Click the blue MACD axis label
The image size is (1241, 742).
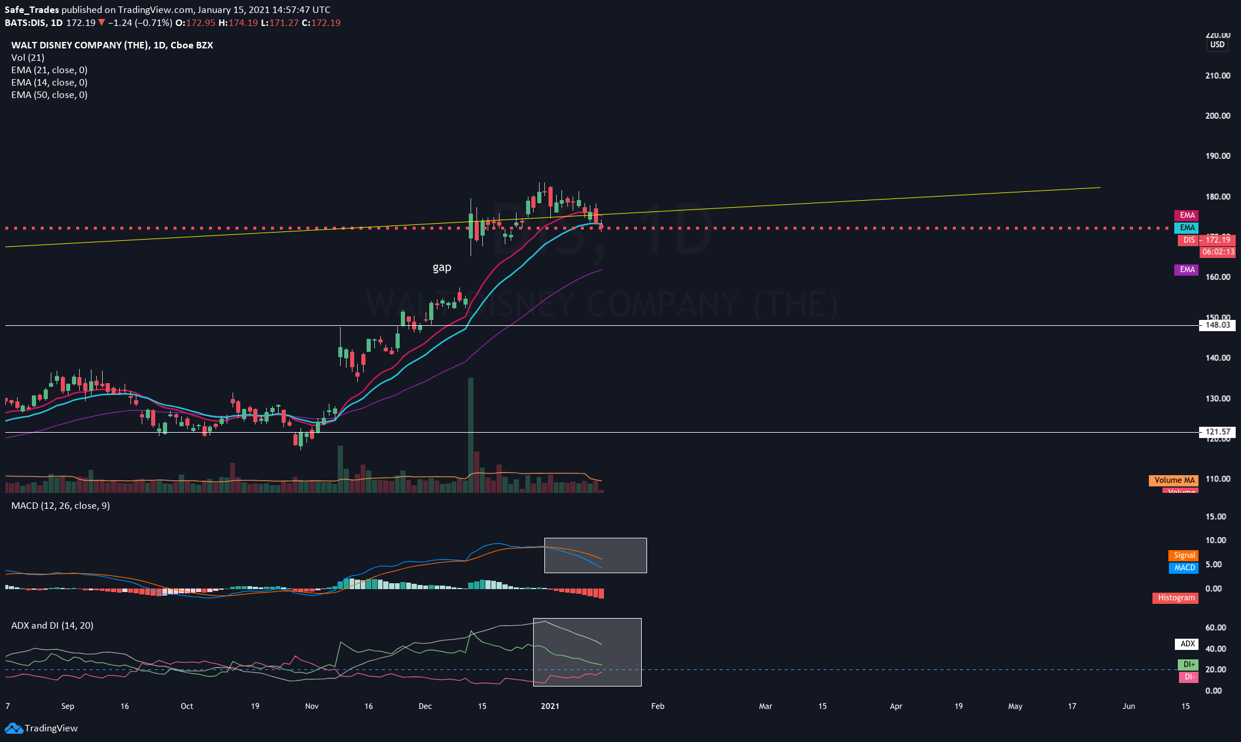(x=1183, y=567)
